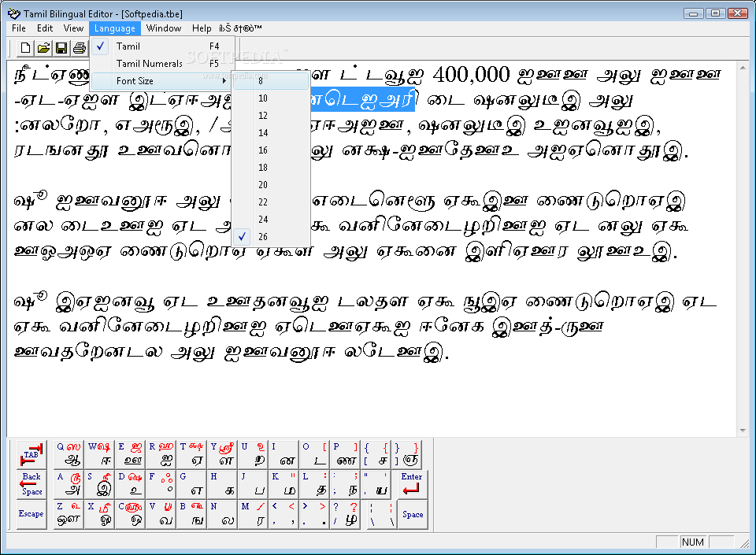This screenshot has height=555, width=756.
Task: Click the Escape key on virtual keyboard
Action: [31, 514]
